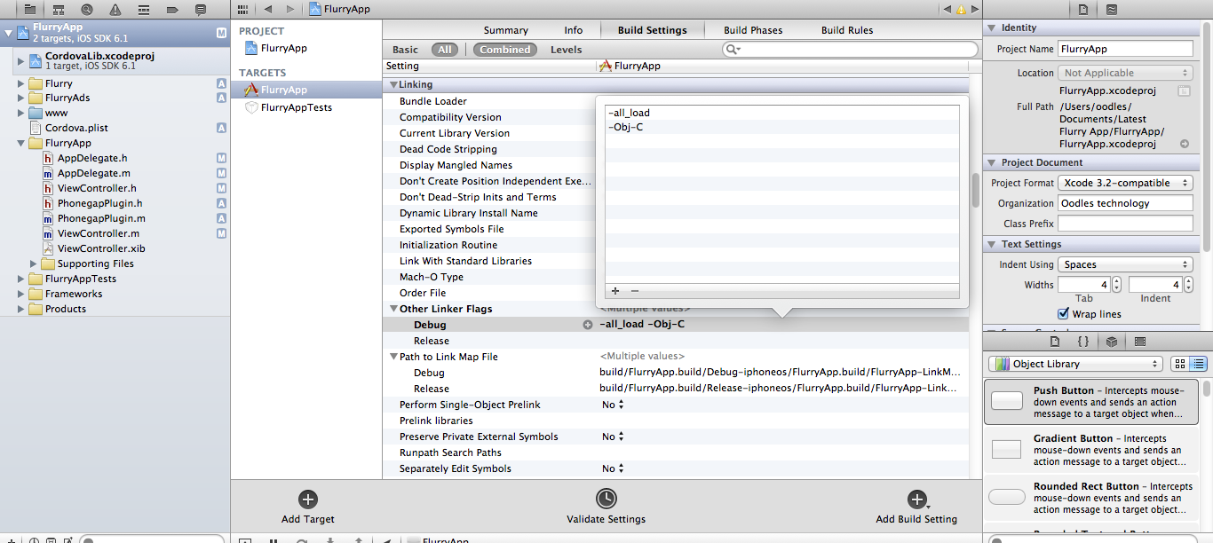Go back in jump bar history

click(x=268, y=9)
